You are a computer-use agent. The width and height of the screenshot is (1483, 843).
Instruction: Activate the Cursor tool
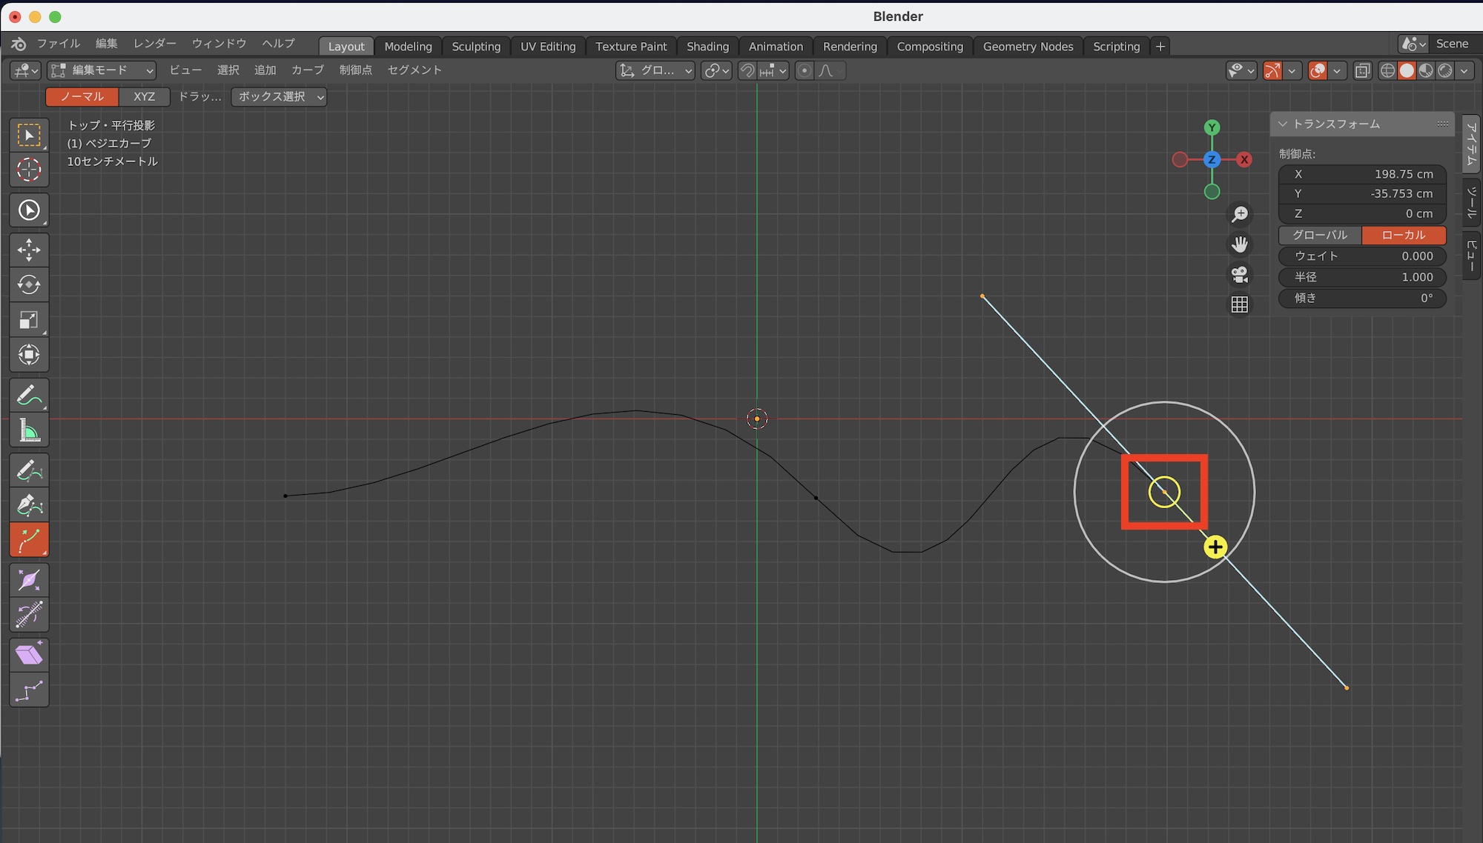pos(29,170)
